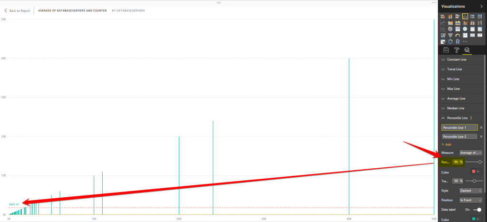Viewport: 487px width, 222px height.
Task: Open the Position dropdown set to In Front
Action: [x=471, y=200]
